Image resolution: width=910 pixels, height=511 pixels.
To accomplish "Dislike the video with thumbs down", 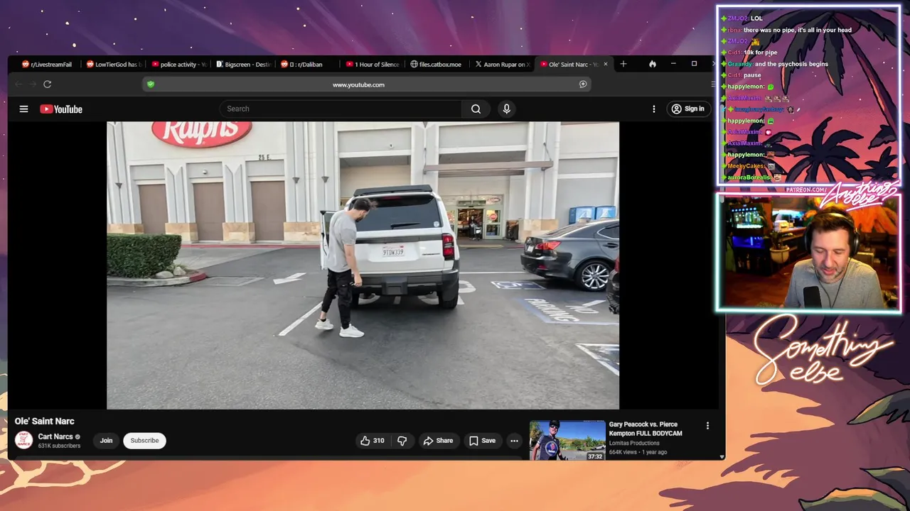I will click(x=402, y=441).
